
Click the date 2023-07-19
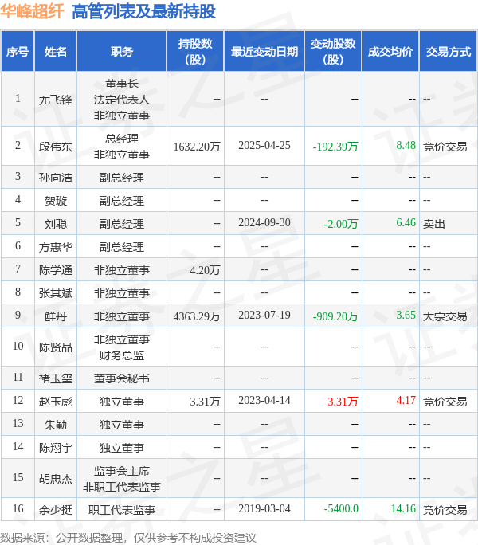tap(264, 315)
